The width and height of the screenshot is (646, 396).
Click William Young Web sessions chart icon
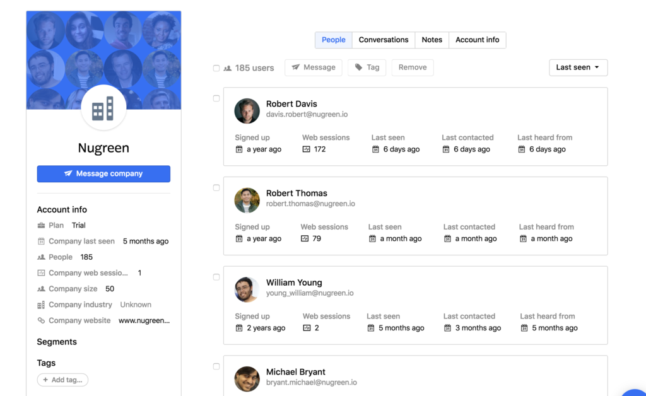point(307,328)
